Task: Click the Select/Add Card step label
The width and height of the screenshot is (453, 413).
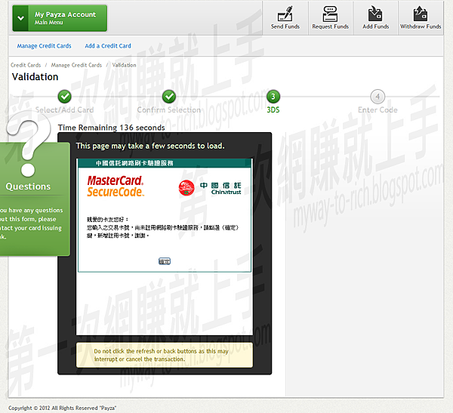Action: pos(65,109)
